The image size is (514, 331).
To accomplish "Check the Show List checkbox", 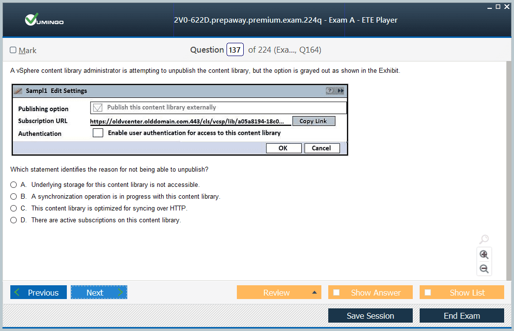I will (x=428, y=292).
